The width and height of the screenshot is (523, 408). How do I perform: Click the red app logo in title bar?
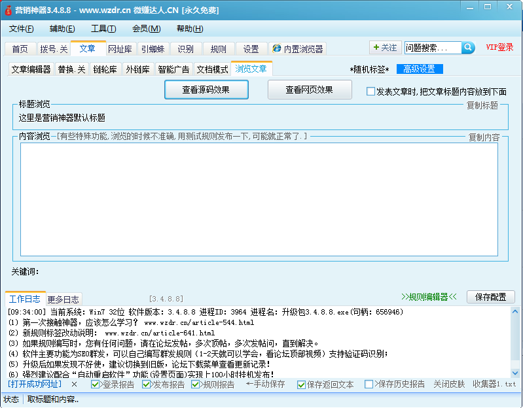7,10
